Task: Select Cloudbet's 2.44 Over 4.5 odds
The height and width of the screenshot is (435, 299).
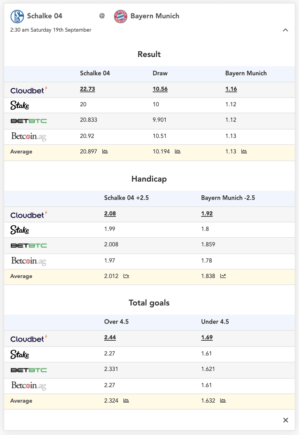Action: [110, 338]
